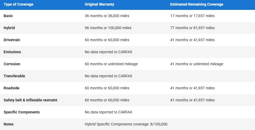Click the Estimated Remaining Coverage header

pos(197,4)
